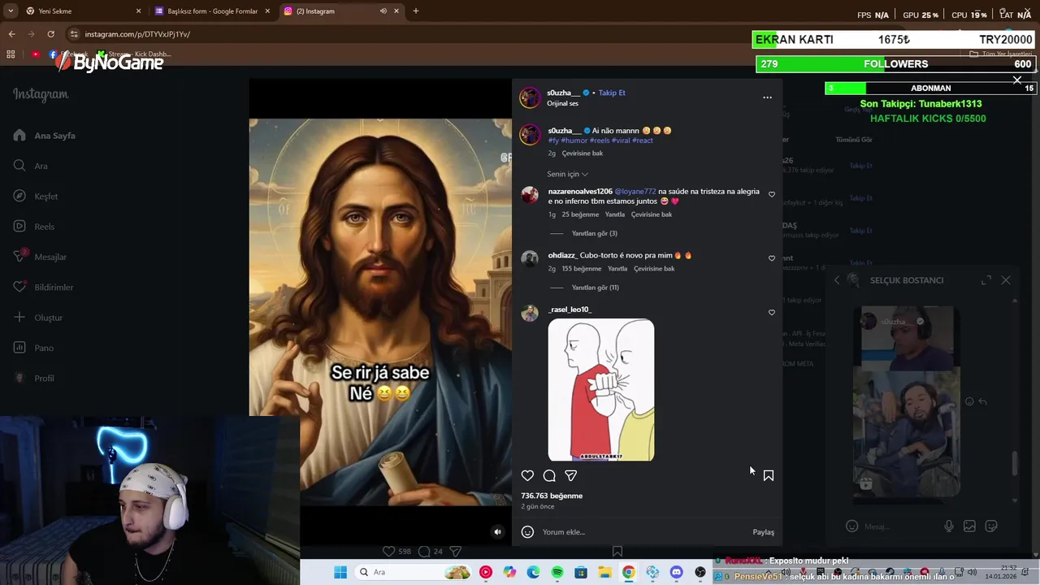Expand Senin için comment sort dropdown
The image size is (1040, 585).
coord(567,174)
